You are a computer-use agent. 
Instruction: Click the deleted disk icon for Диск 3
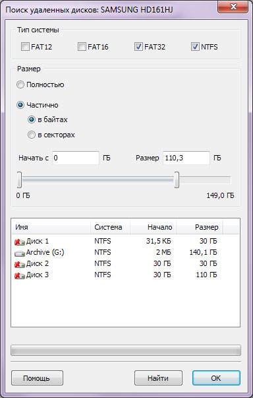pos(20,275)
